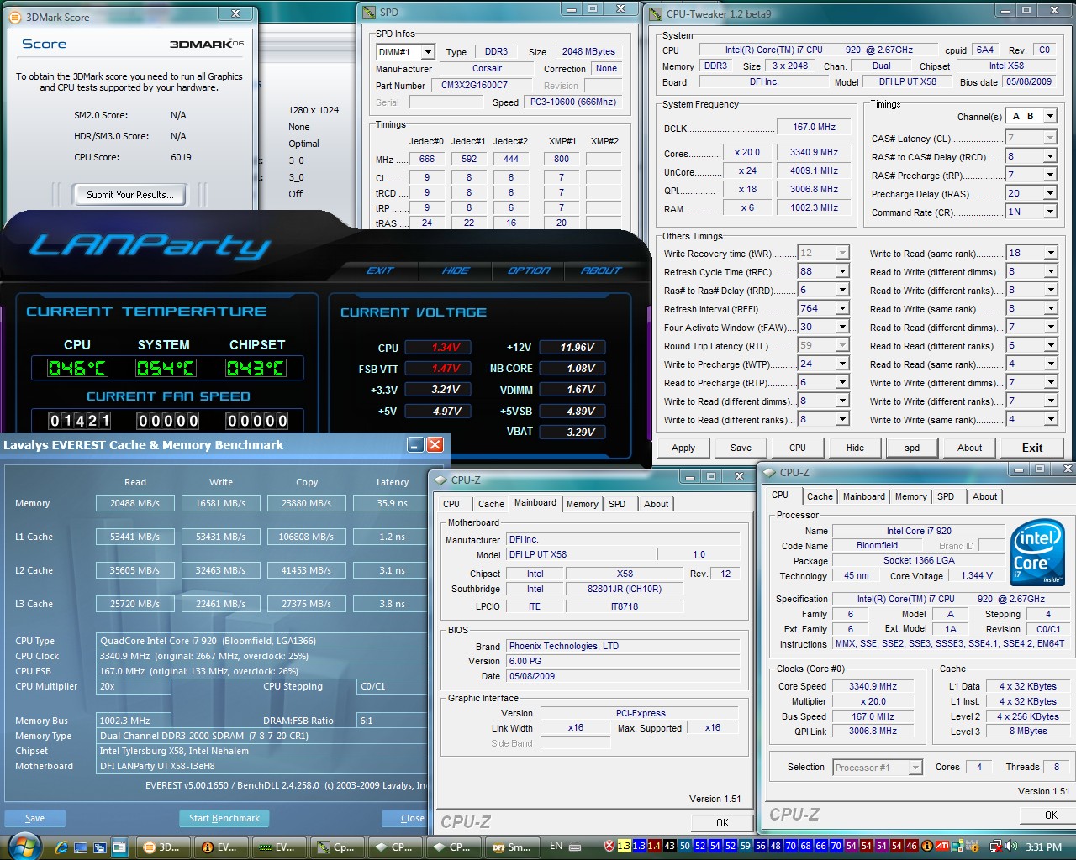This screenshot has width=1076, height=860.
Task: Select SPD tab in left CPU-Z window
Action: [617, 504]
